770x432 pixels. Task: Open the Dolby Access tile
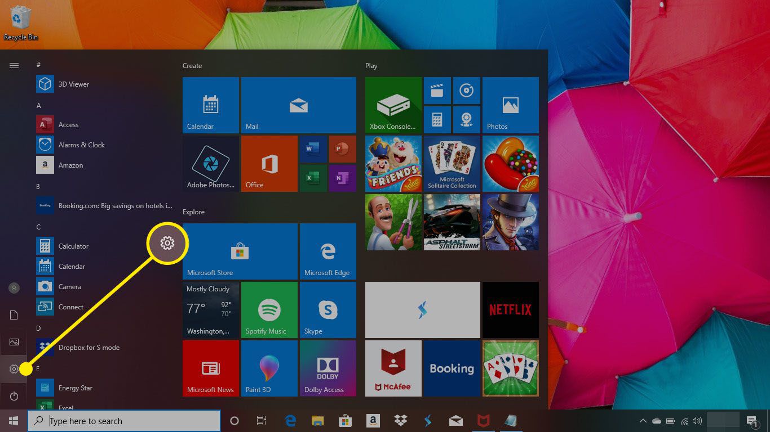coord(328,368)
